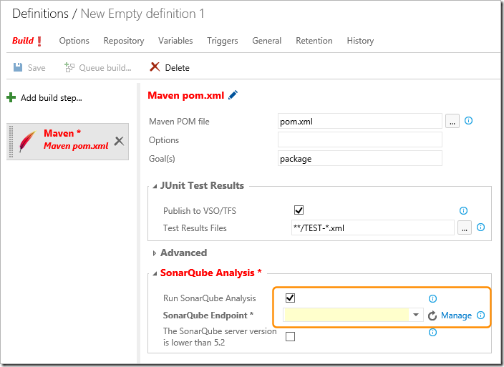
Task: Open the General tab
Action: pos(267,41)
